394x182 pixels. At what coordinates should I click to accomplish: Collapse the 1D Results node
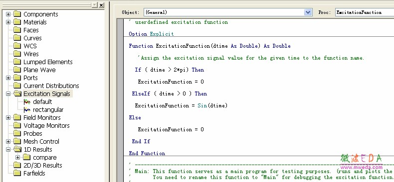pos(8,149)
